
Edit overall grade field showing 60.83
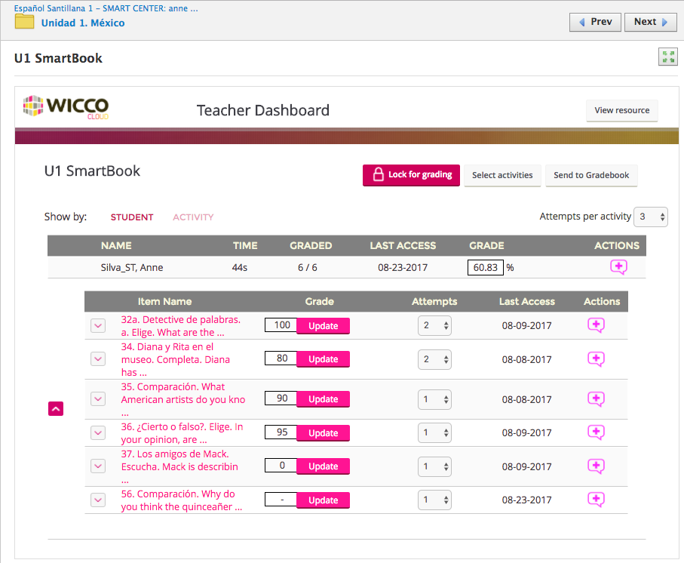[x=486, y=267]
